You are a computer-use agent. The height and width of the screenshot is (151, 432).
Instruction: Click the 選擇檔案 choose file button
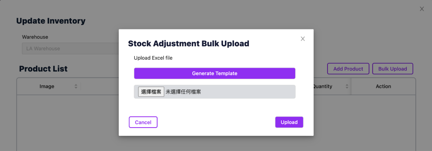click(x=151, y=92)
